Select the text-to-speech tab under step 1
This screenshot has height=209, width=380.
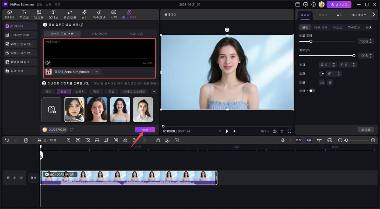(62, 33)
